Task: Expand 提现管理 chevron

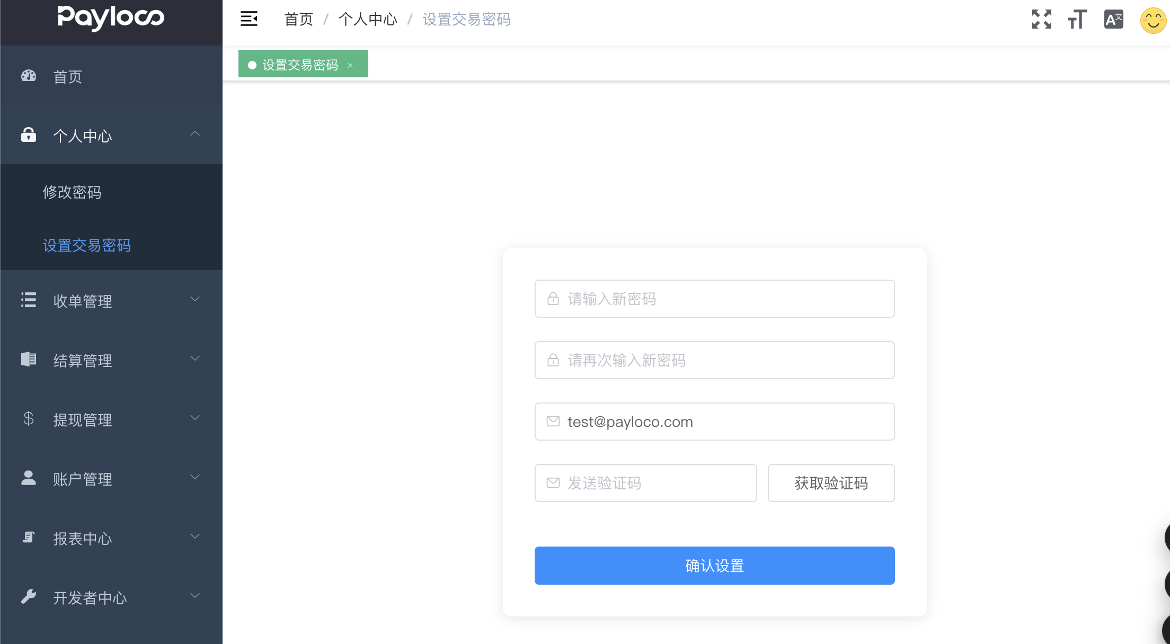Action: point(195,418)
